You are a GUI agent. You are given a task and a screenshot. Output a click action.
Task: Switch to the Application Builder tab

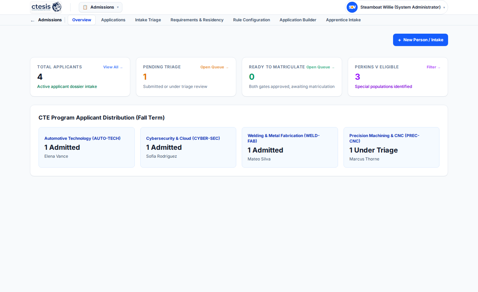click(x=298, y=20)
